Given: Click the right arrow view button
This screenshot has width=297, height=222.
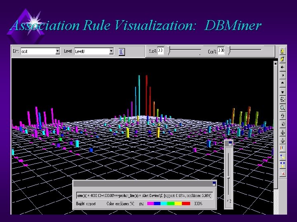Looking at the screenshot, I should [x=283, y=75].
